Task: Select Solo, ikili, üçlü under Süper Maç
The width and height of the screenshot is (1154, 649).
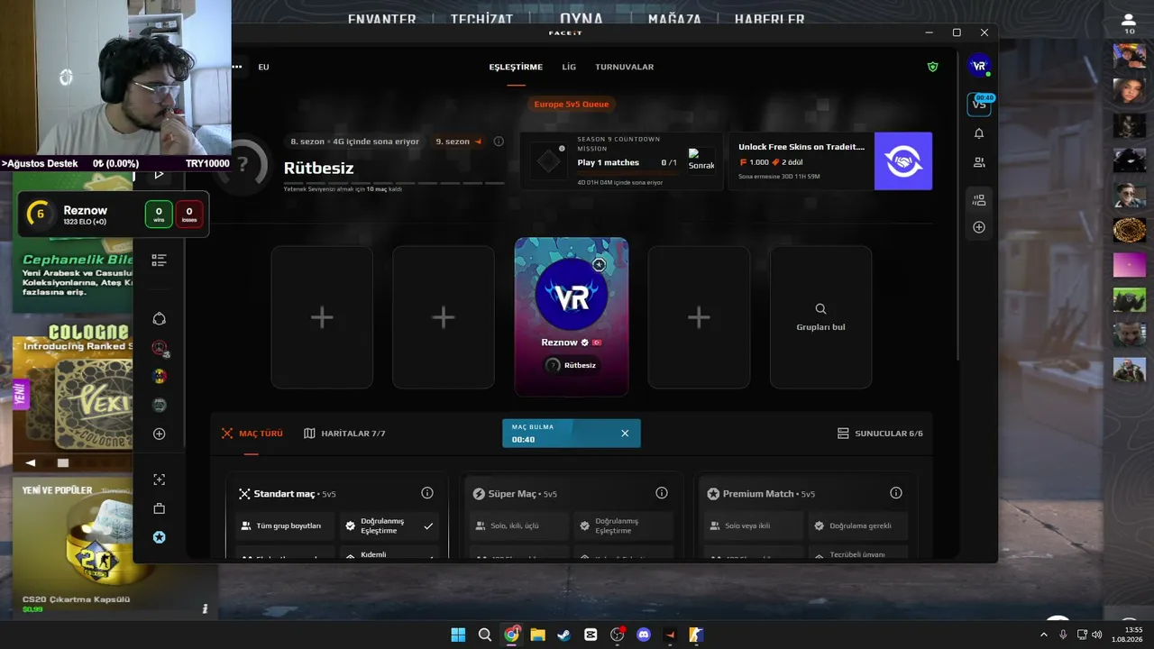Action: pos(519,526)
